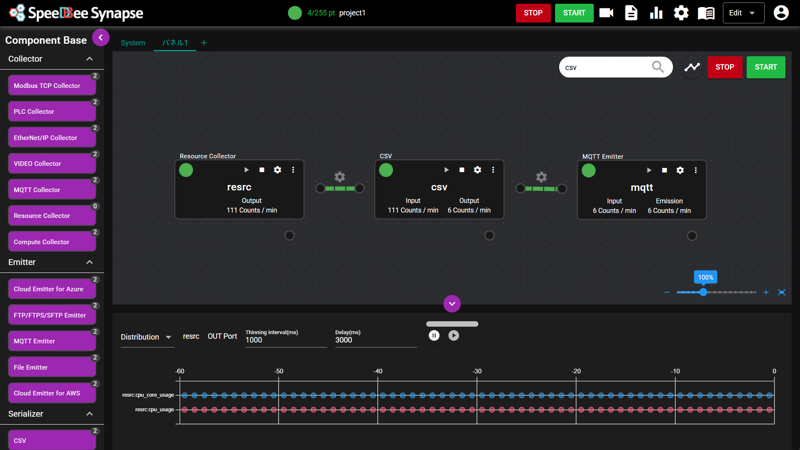Switch to the System tab
800x450 pixels.
click(x=133, y=43)
